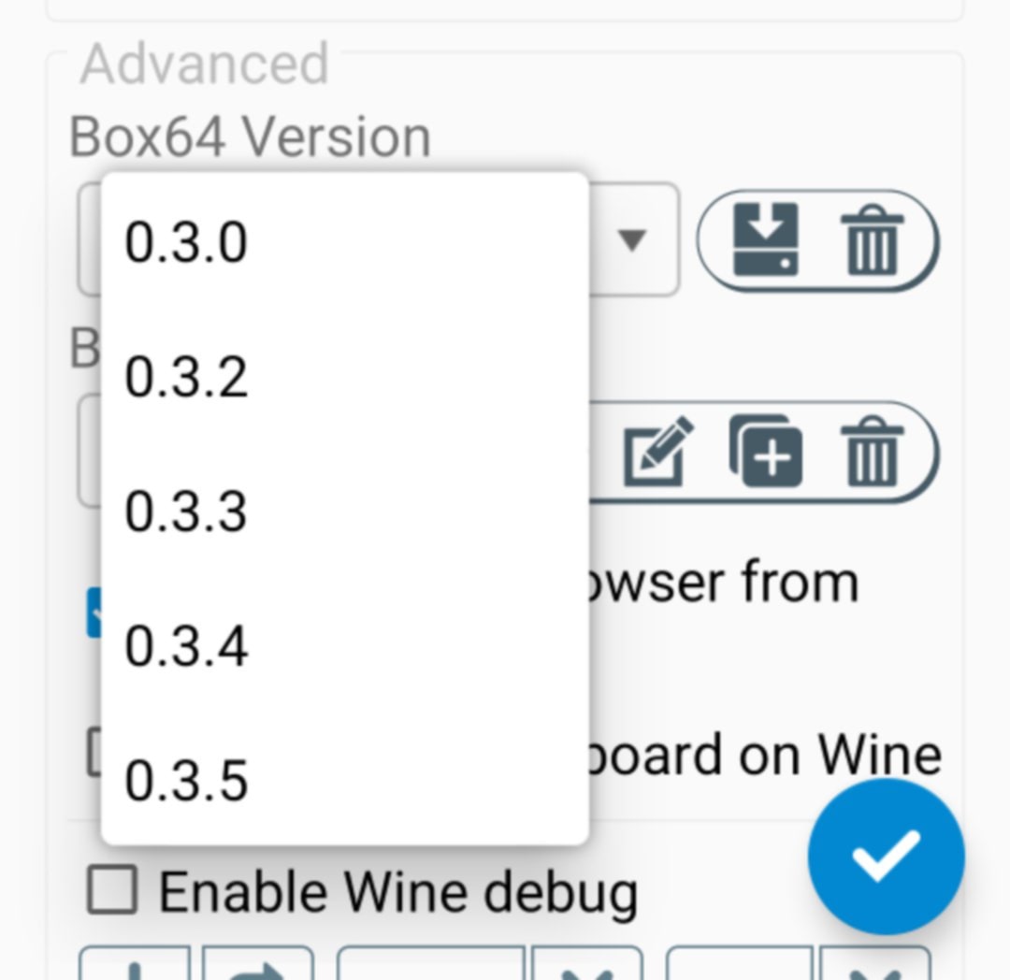Click the partially visible arrow button below Wine debug
Viewport: 1010px width, 980px height.
tap(258, 967)
